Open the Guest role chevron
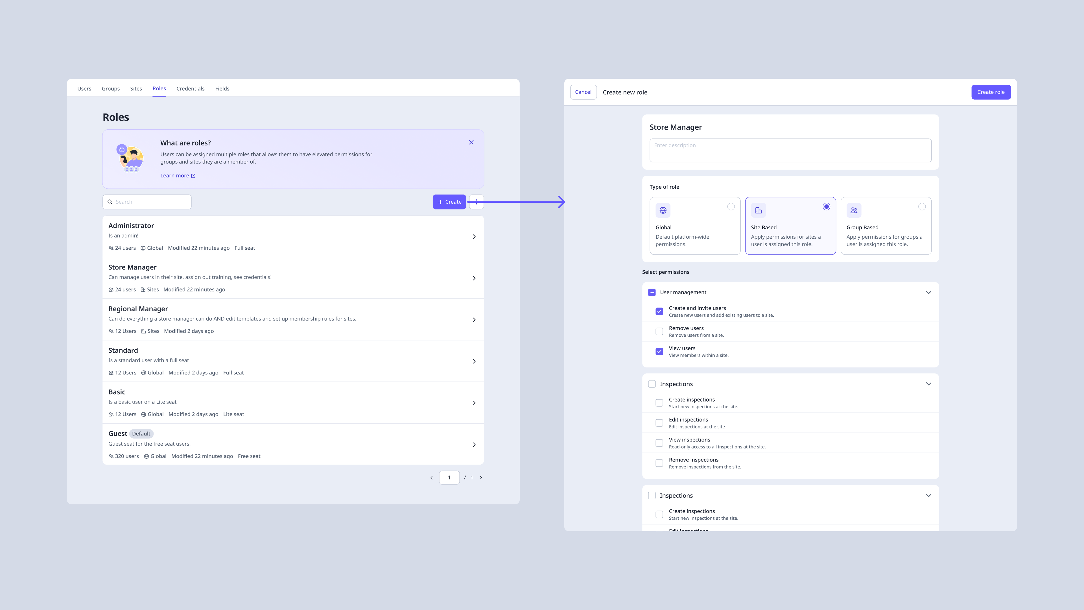 point(474,445)
